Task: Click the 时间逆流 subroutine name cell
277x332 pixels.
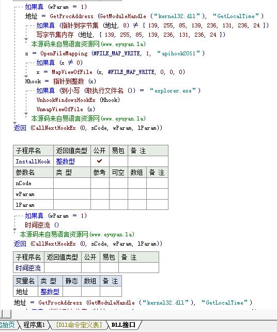Action: point(28,268)
